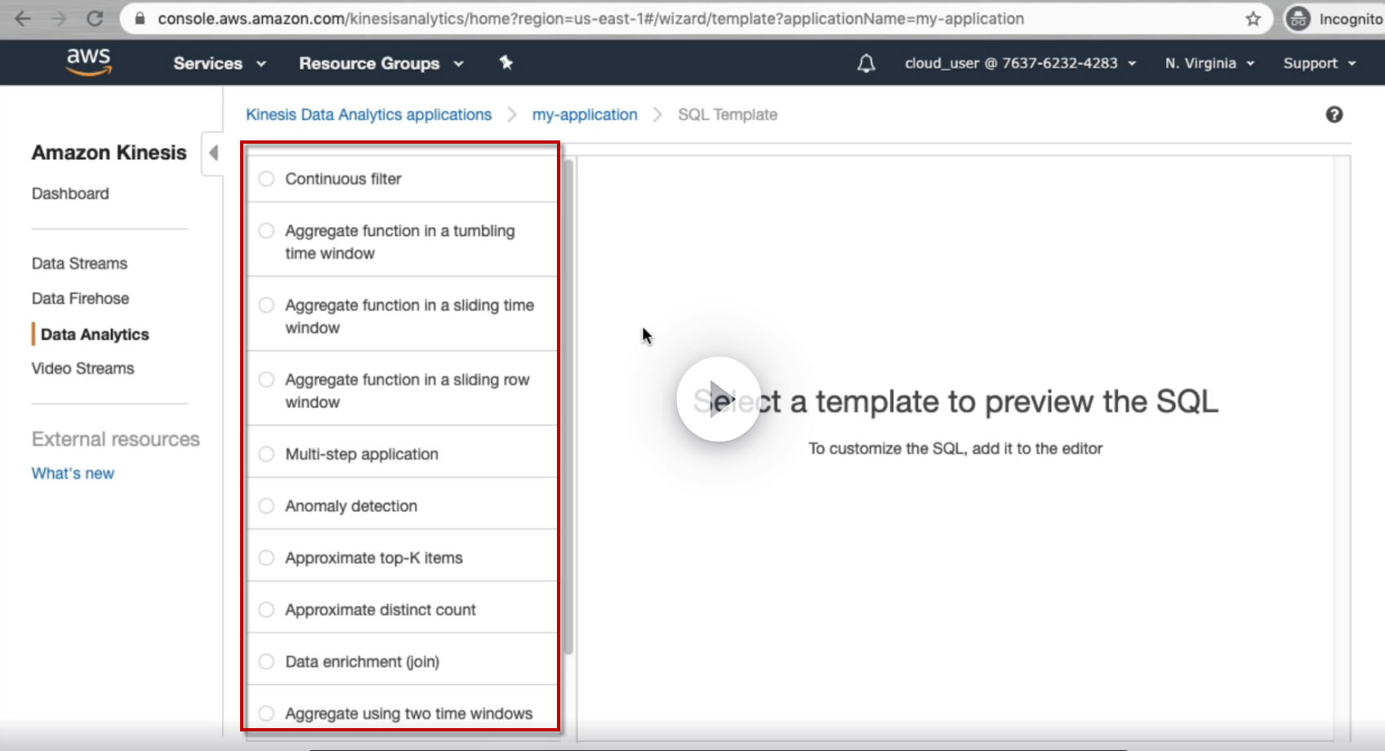Screen dimensions: 1385x751
Task: Collapse the Amazon Kinesis sidebar arrow
Action: [213, 153]
